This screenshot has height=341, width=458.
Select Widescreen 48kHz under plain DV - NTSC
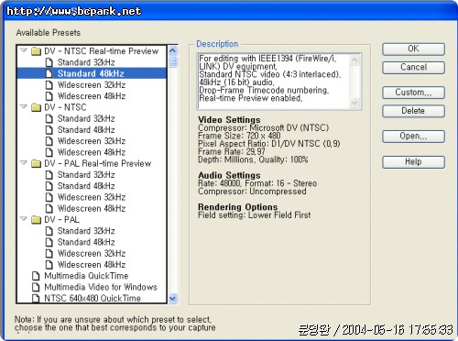[x=92, y=152]
